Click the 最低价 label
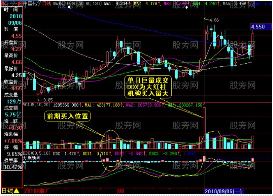The height and width of the screenshot is (196, 273). (x=11, y=69)
